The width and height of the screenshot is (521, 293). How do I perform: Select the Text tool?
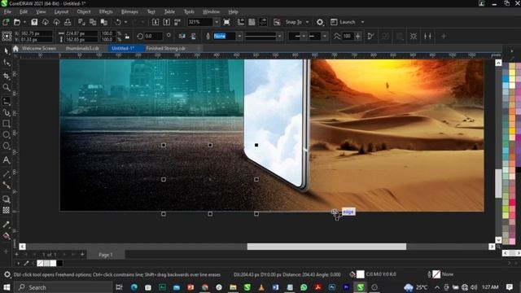(x=6, y=160)
